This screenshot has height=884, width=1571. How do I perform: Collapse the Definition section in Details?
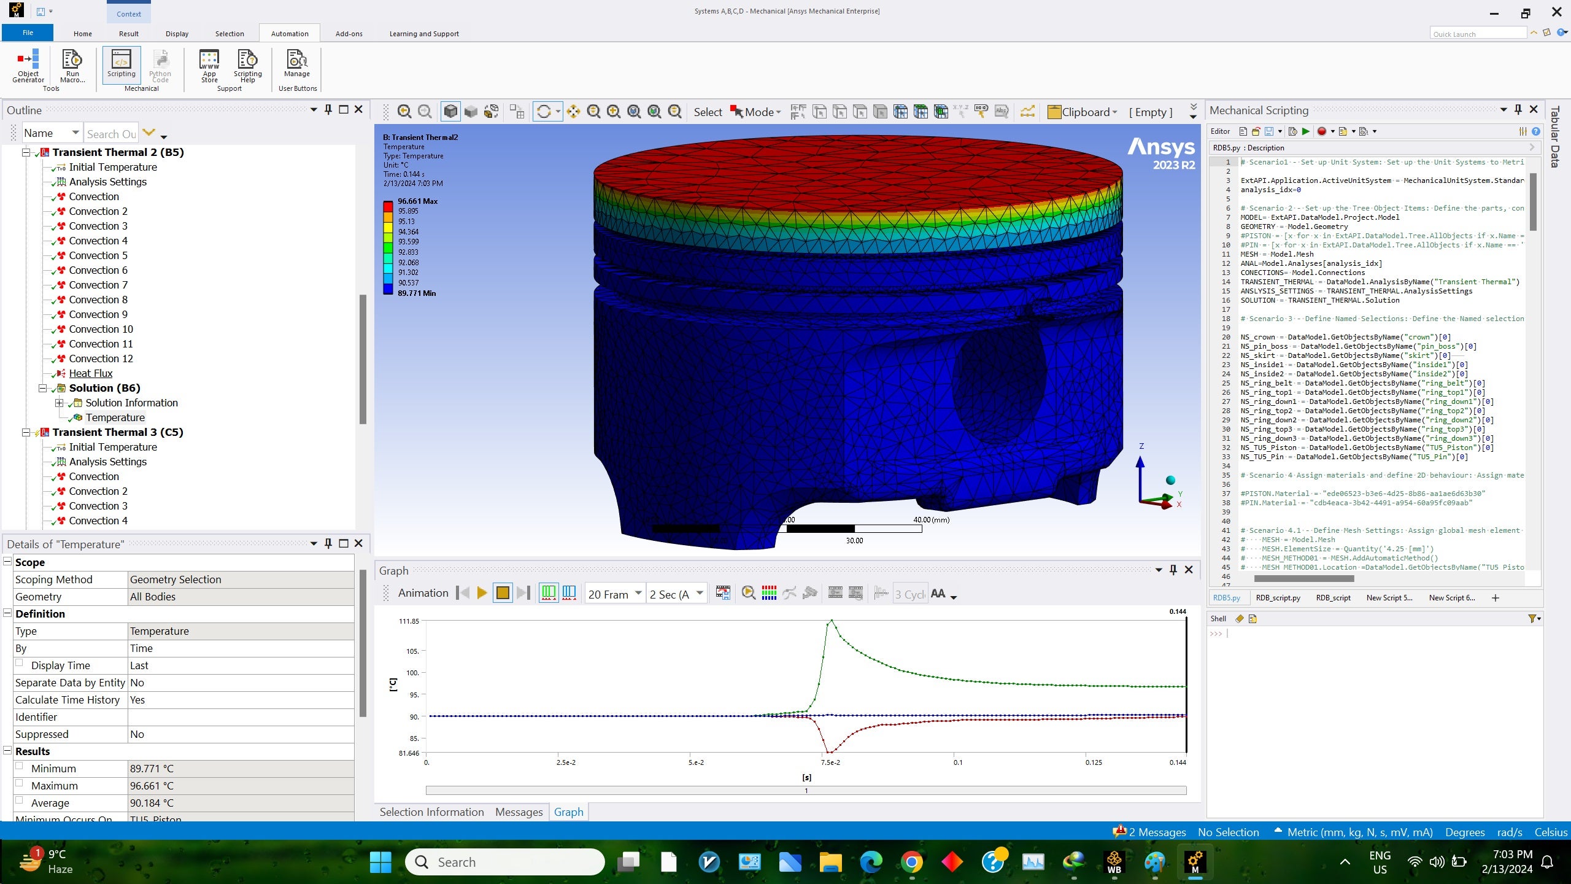click(8, 613)
